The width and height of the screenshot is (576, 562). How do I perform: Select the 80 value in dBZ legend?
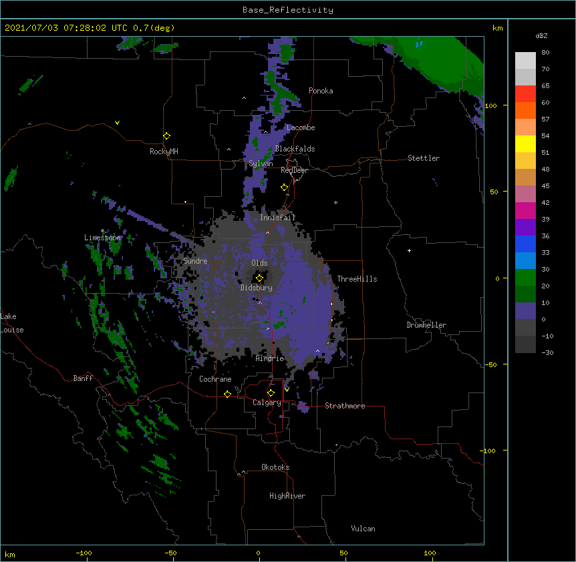coord(545,53)
